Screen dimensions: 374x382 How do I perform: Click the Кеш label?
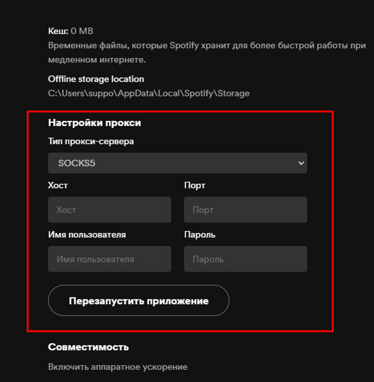pyautogui.click(x=58, y=31)
